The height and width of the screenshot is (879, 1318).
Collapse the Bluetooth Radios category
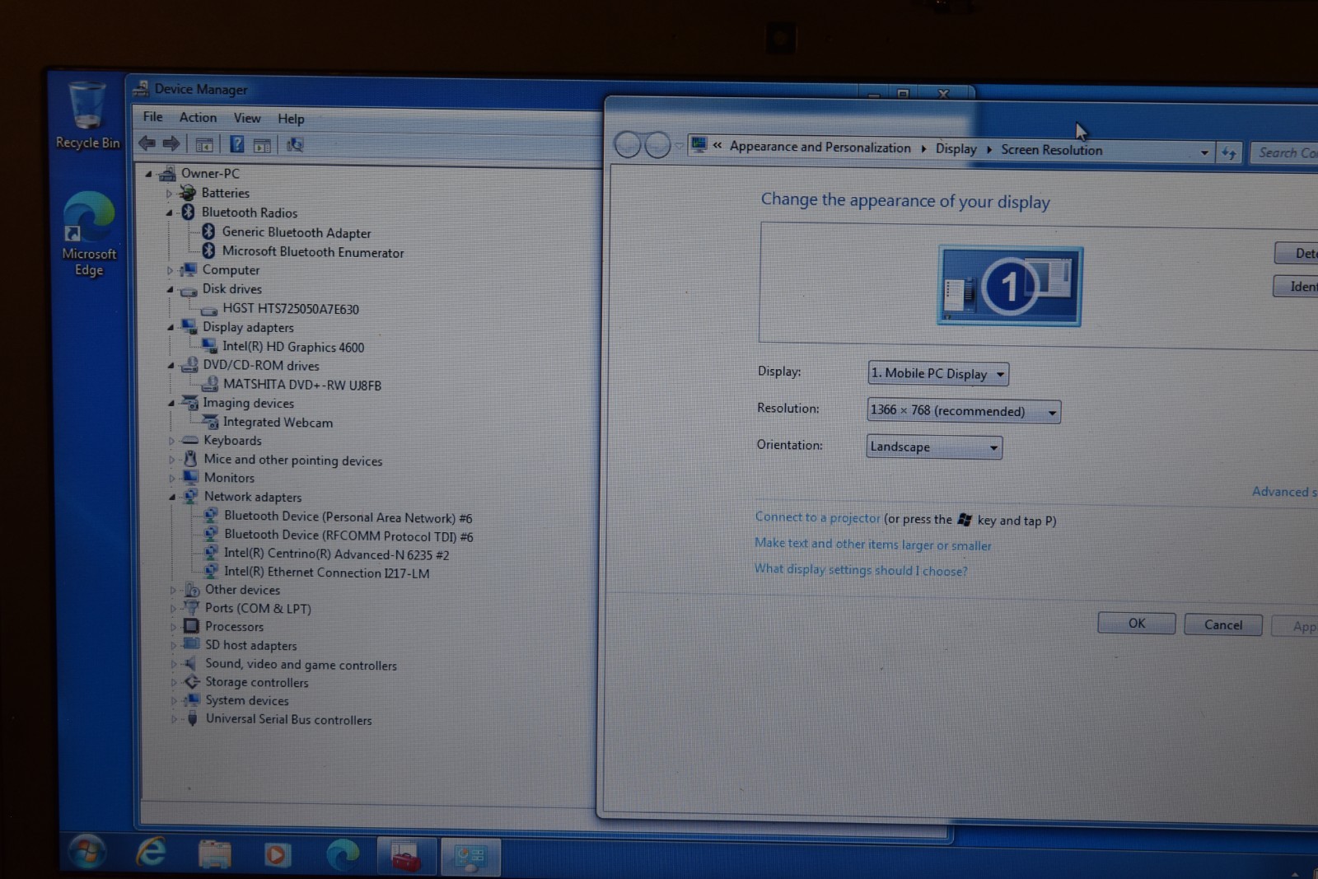170,213
